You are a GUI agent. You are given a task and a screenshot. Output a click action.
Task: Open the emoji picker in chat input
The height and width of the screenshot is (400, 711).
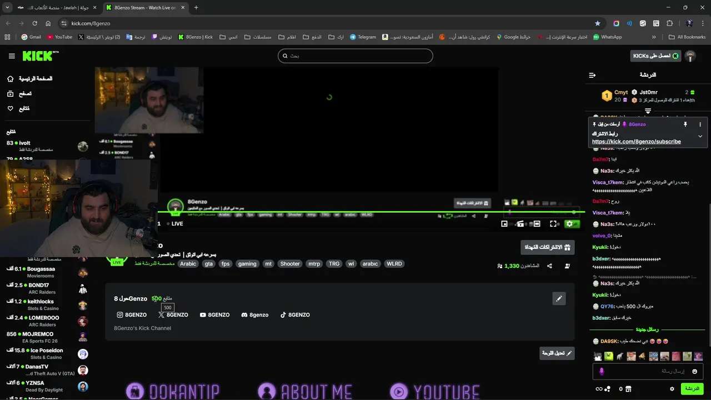tap(695, 371)
